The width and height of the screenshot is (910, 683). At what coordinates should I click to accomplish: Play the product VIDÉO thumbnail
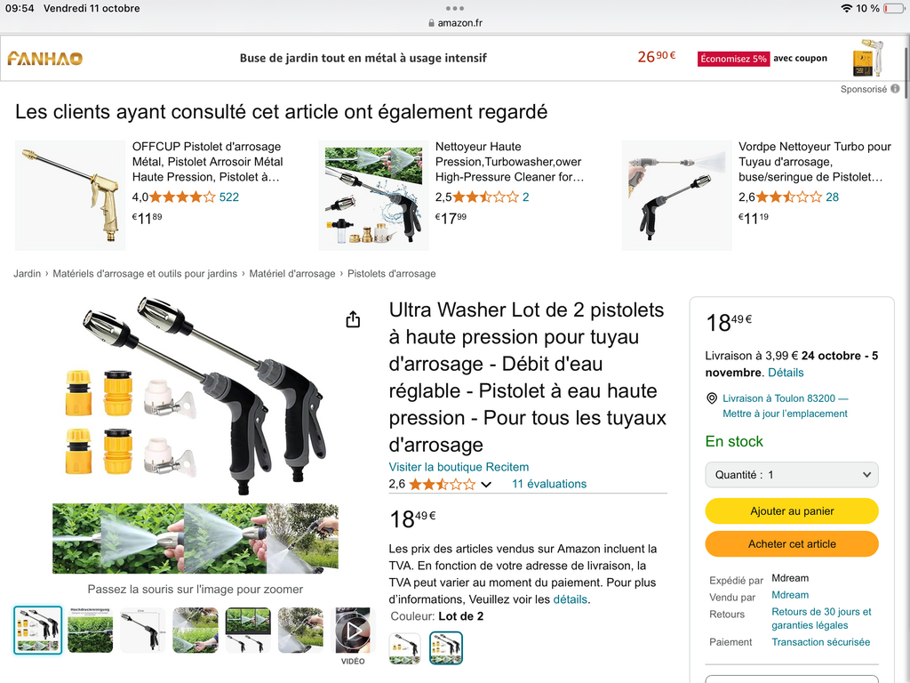pyautogui.click(x=353, y=631)
